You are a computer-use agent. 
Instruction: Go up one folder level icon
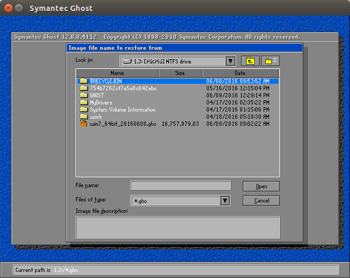click(250, 61)
